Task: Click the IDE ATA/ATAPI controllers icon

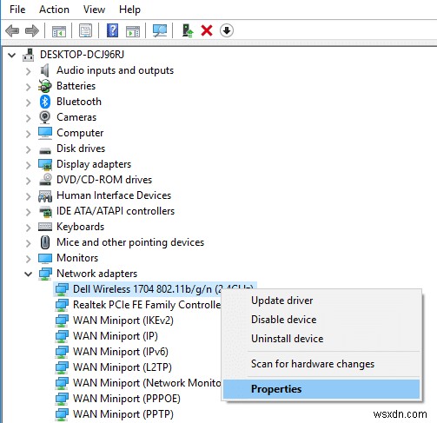Action: point(45,212)
